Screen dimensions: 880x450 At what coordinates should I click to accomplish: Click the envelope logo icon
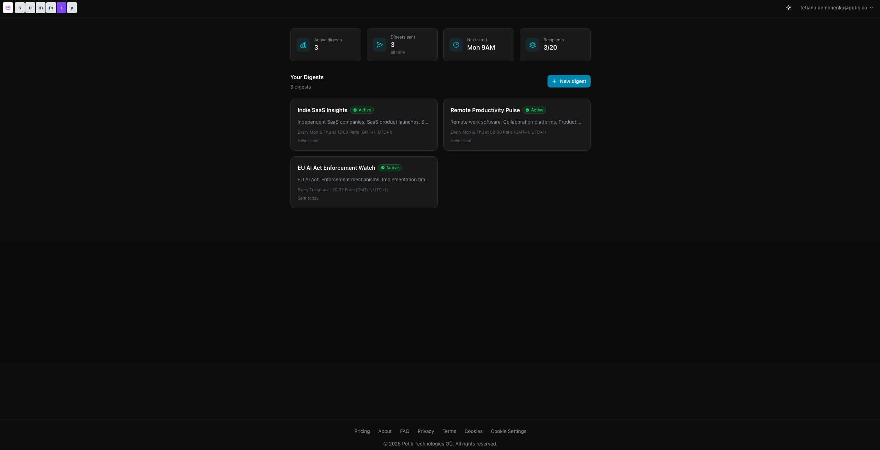click(x=8, y=7)
